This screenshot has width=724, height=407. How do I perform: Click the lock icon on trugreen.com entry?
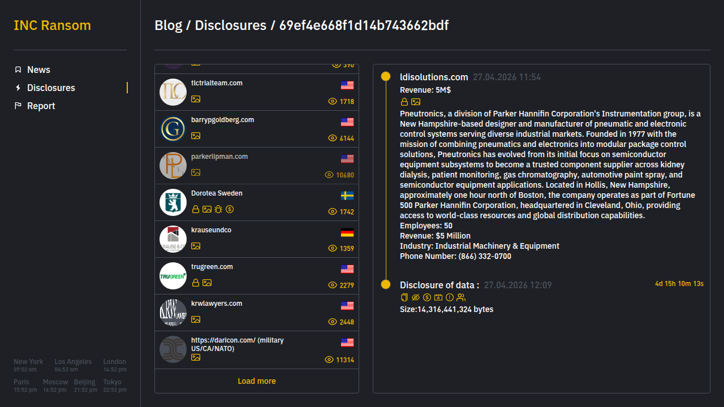[196, 283]
